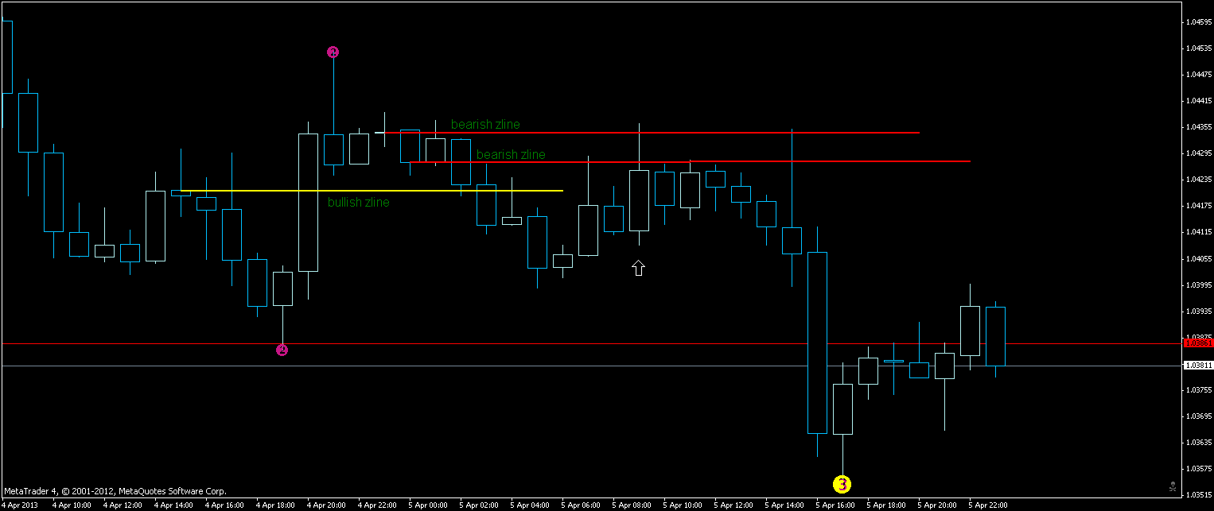Click the "5 Apr 16:00" time axis label
The height and width of the screenshot is (511, 1214).
pos(835,504)
